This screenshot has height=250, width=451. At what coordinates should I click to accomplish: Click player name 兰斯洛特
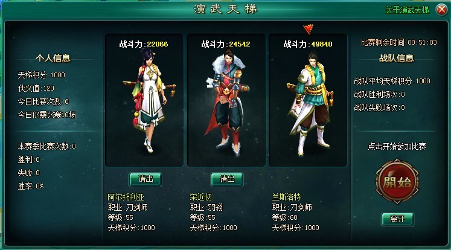click(x=286, y=197)
